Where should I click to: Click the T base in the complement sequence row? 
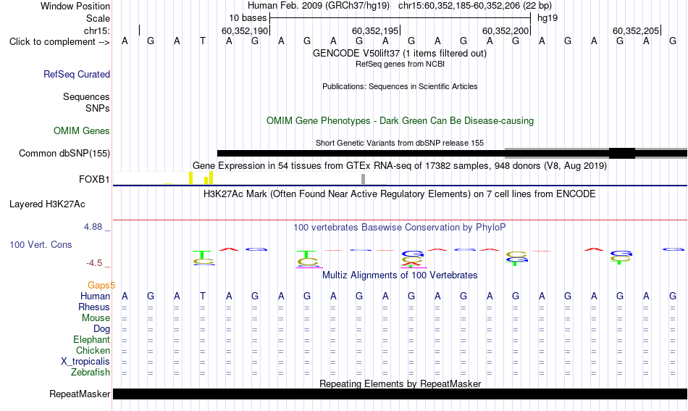[202, 41]
